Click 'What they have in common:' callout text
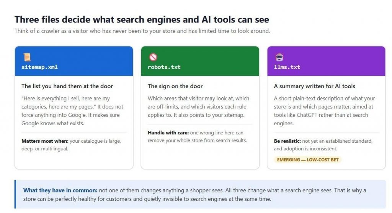392x213 pixels. tap(60, 190)
